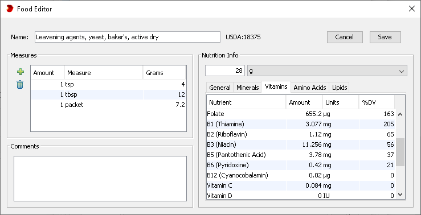This screenshot has height=215, width=421.
Task: Select the packet measure row
Action: point(108,105)
